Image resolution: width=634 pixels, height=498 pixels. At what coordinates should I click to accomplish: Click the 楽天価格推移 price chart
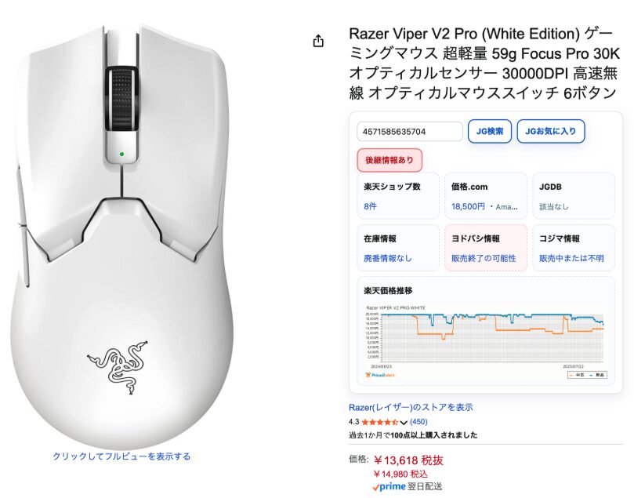[x=486, y=342]
